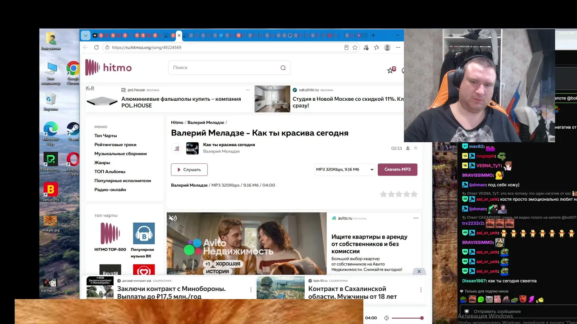Open the Recycle Bin desktop icon
Viewport: 577px width, 324px height.
click(x=51, y=101)
